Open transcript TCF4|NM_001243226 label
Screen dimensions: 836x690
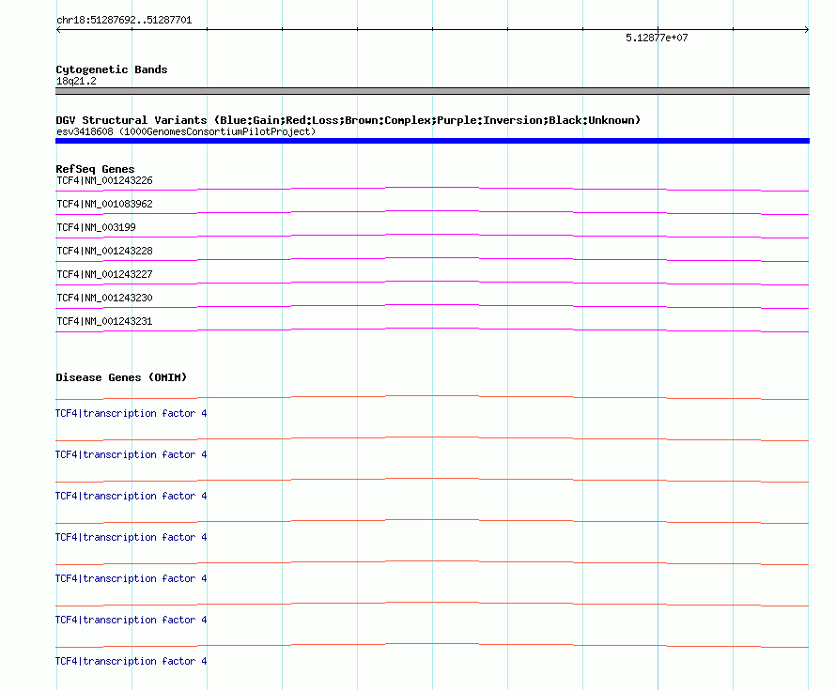[x=104, y=180]
